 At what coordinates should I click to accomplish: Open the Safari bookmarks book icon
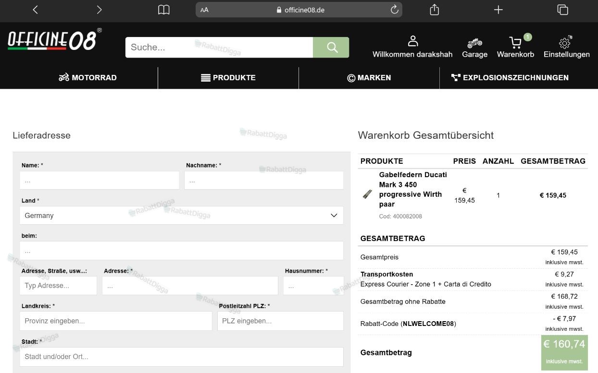click(x=164, y=10)
